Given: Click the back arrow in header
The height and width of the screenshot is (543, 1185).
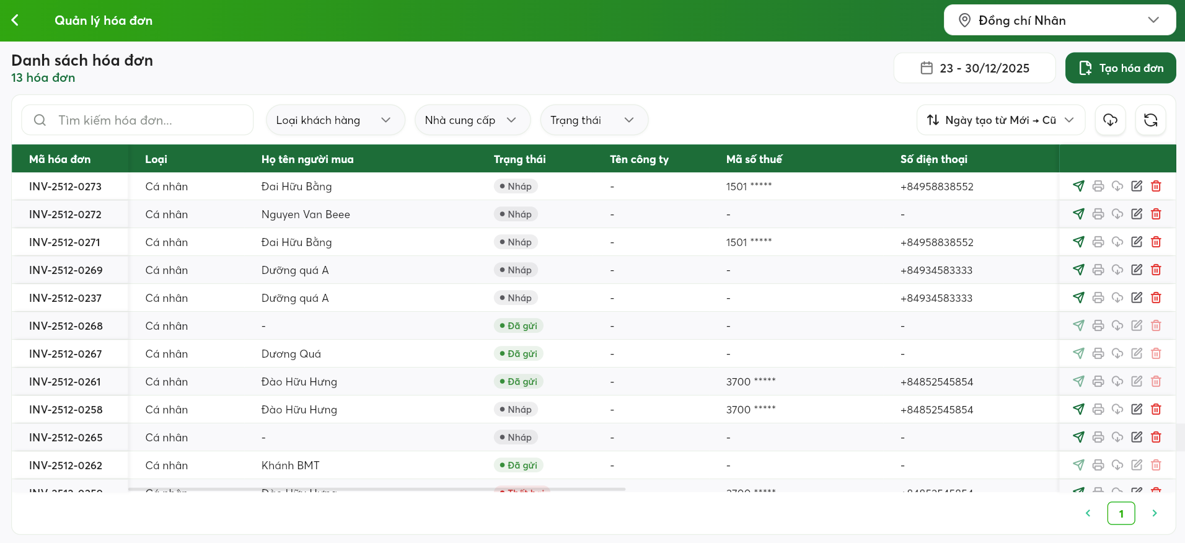Looking at the screenshot, I should 15,20.
